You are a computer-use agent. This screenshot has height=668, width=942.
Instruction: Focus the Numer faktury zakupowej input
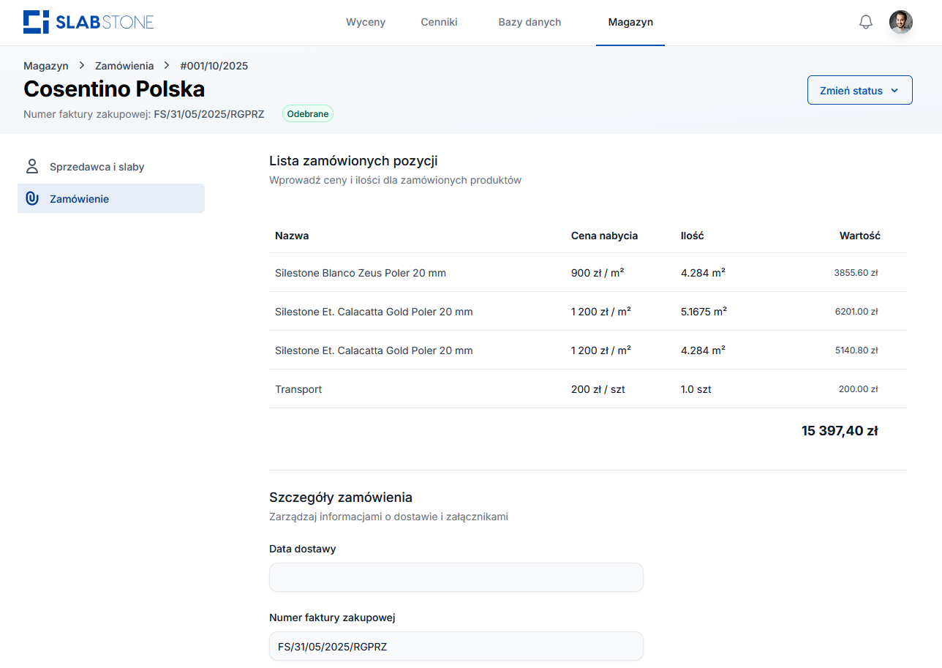(x=456, y=646)
